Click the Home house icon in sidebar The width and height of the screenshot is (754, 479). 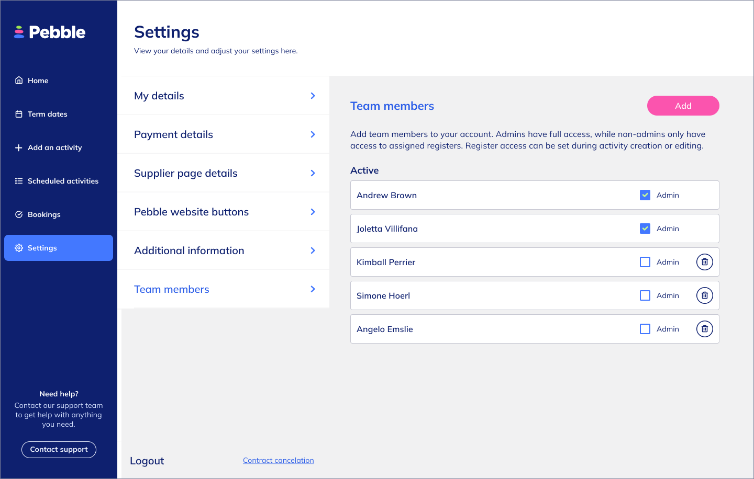(19, 81)
